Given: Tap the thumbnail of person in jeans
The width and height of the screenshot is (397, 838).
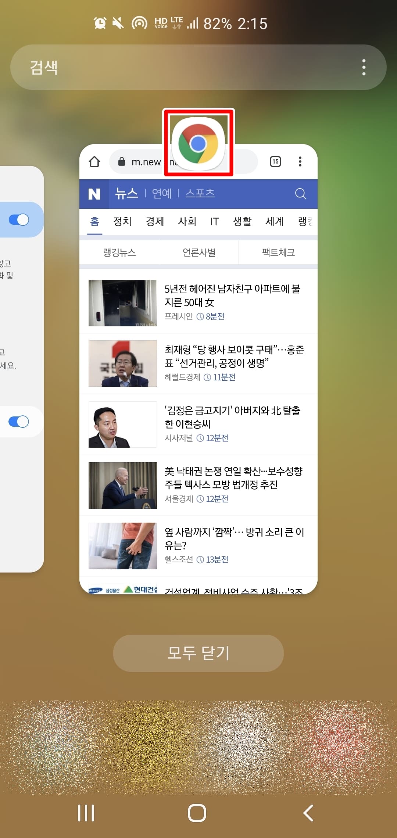Looking at the screenshot, I should 123,546.
